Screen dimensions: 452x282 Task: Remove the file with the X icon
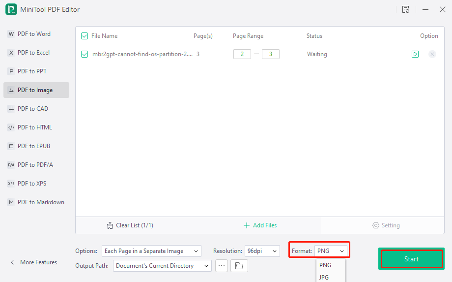(x=432, y=54)
